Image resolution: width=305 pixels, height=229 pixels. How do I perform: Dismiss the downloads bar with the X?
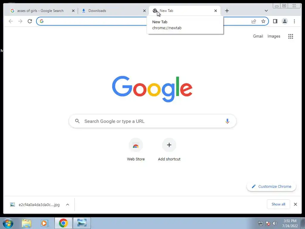pos(295,204)
